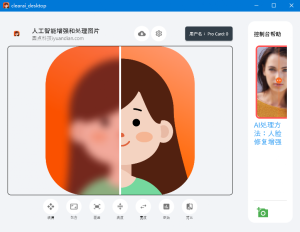
Task: Click the blurred left half of preview image
Action: [82, 120]
